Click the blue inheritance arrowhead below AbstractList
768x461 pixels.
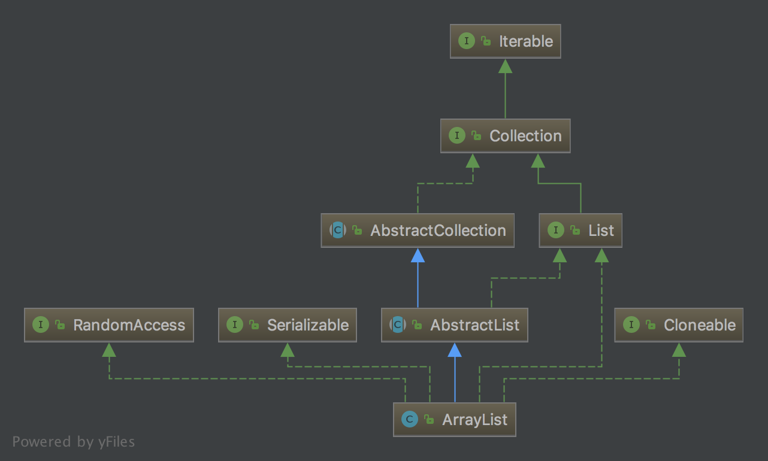click(x=455, y=350)
